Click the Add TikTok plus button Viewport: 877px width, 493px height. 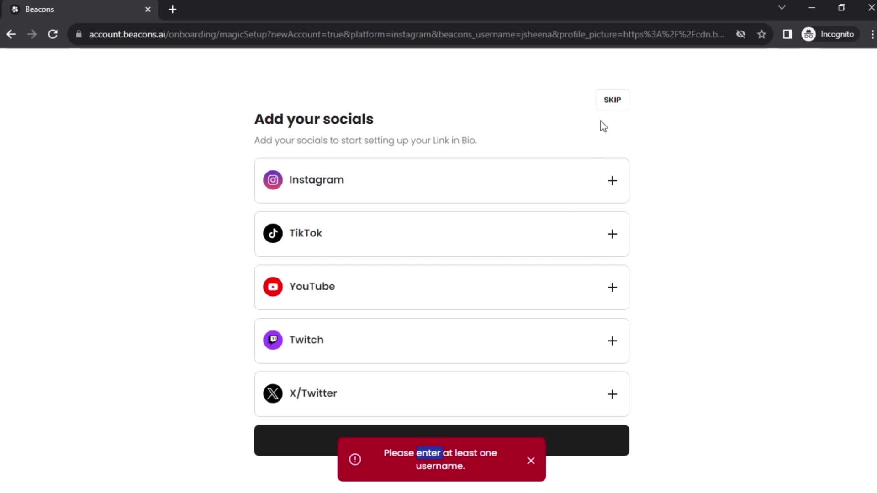click(611, 234)
